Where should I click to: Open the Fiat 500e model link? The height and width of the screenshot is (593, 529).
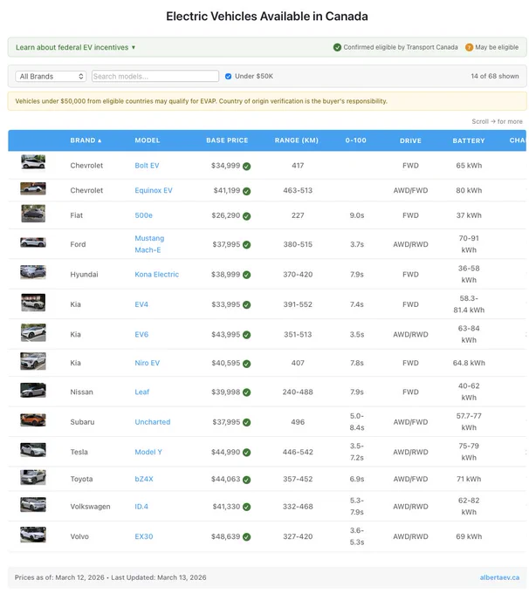pyautogui.click(x=143, y=215)
